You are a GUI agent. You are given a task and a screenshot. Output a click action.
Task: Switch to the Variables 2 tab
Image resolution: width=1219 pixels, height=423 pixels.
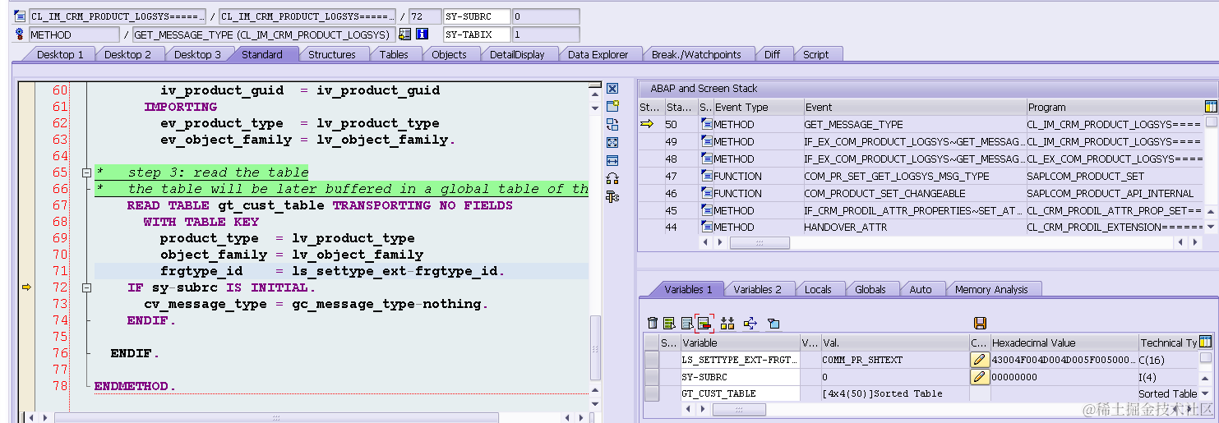point(757,289)
